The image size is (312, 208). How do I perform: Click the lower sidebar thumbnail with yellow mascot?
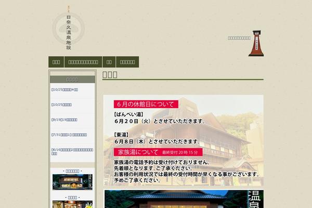coord(72,204)
